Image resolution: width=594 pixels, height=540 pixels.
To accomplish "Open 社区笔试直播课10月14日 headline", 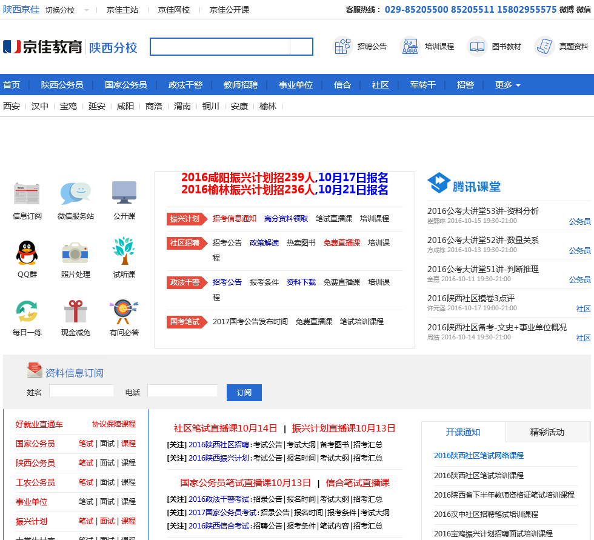I will [x=225, y=428].
